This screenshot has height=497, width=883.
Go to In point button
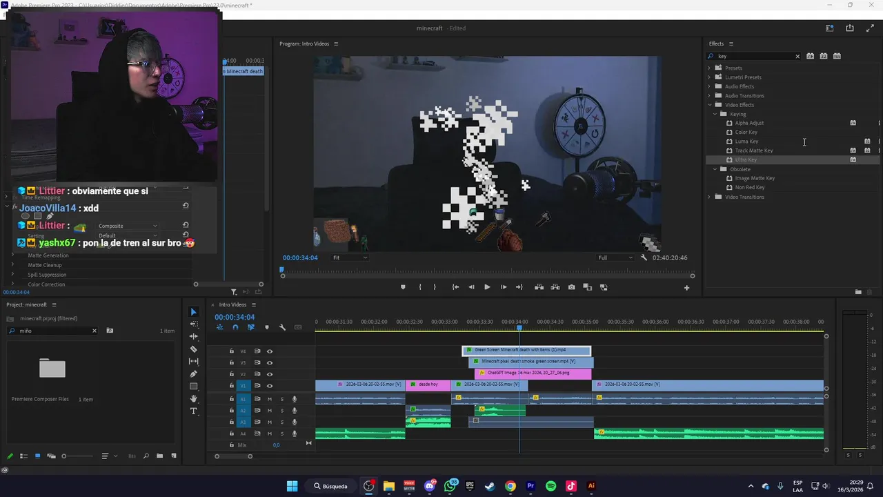tap(455, 287)
